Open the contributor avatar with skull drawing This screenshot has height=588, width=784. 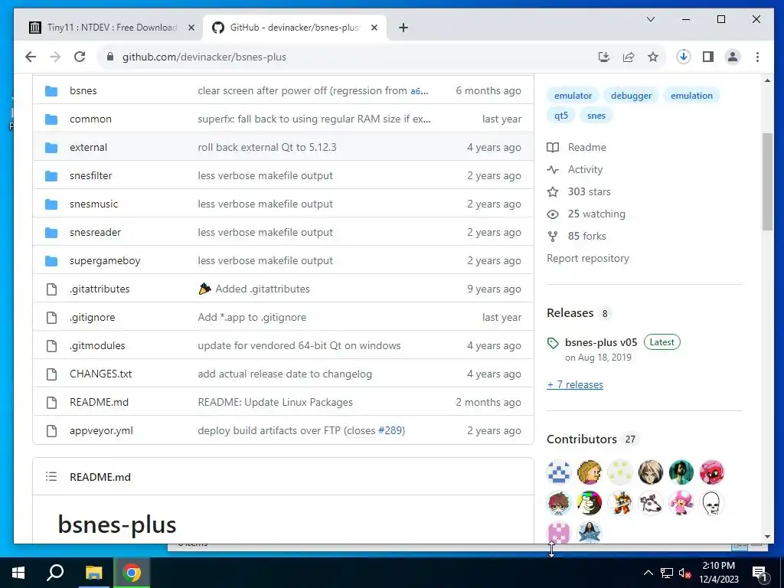pyautogui.click(x=711, y=503)
